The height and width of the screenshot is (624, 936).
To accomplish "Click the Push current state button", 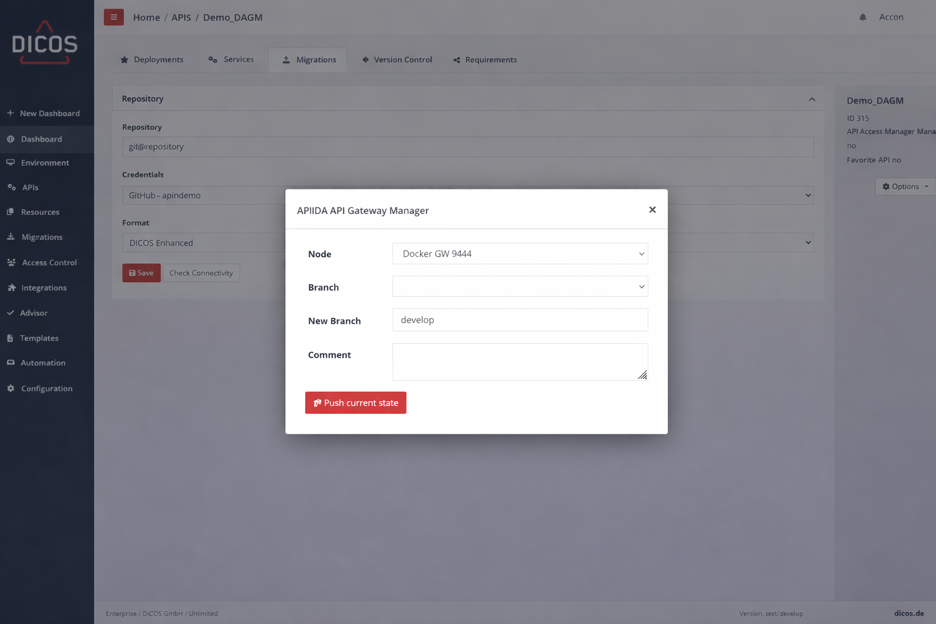I will [x=355, y=403].
